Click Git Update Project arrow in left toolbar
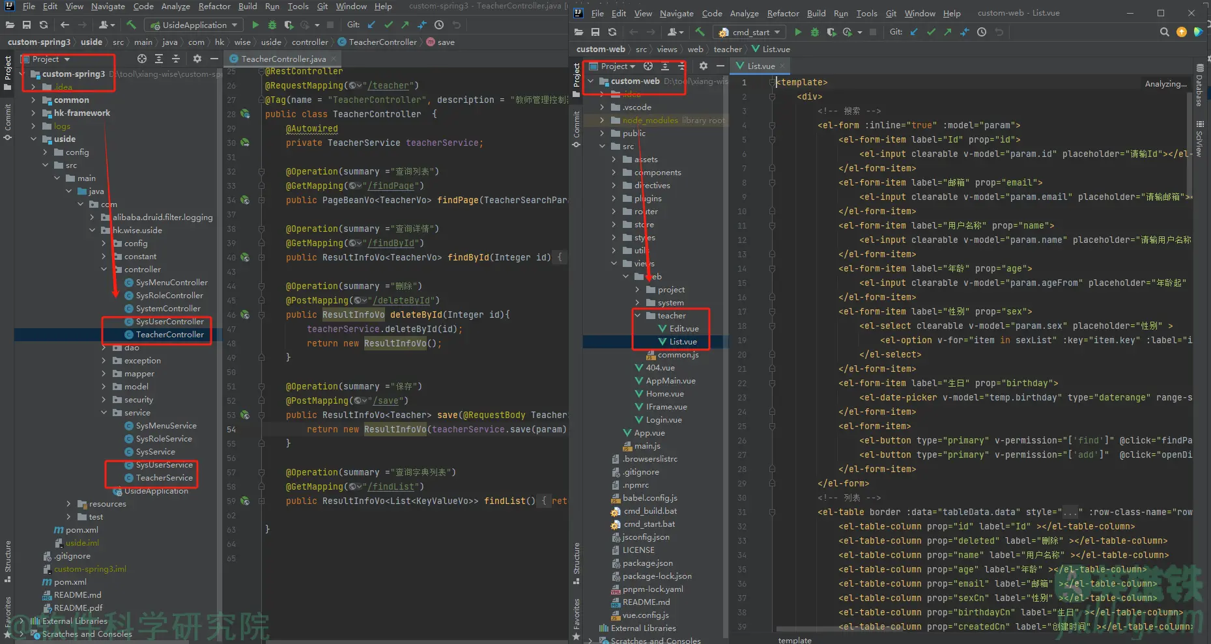The height and width of the screenshot is (644, 1211). [371, 25]
